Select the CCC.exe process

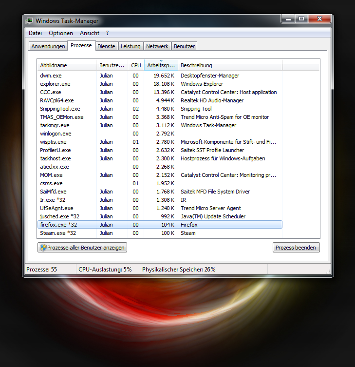160,92
